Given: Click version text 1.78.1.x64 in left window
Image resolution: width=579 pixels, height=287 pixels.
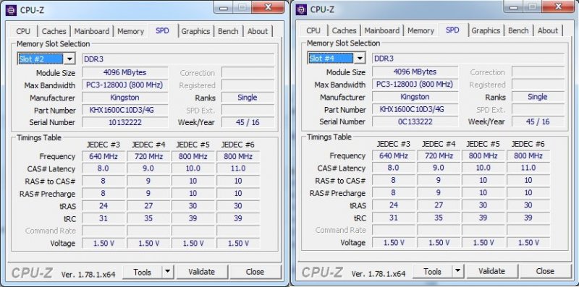Looking at the screenshot, I should pyautogui.click(x=88, y=275).
